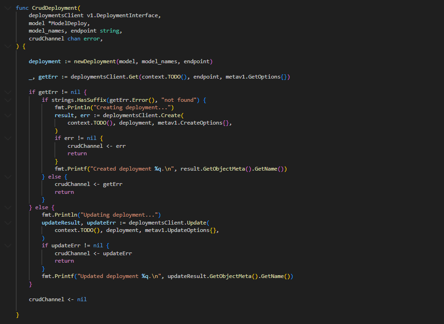Collapse the 'if getErr != nil' block
Screen dimensions: 444x324
7,92
